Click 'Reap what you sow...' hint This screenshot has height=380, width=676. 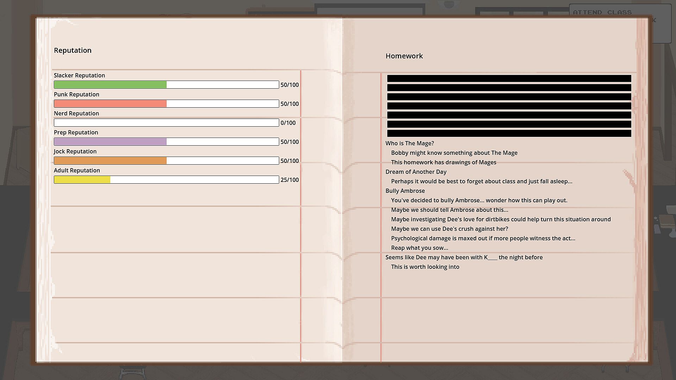(419, 248)
